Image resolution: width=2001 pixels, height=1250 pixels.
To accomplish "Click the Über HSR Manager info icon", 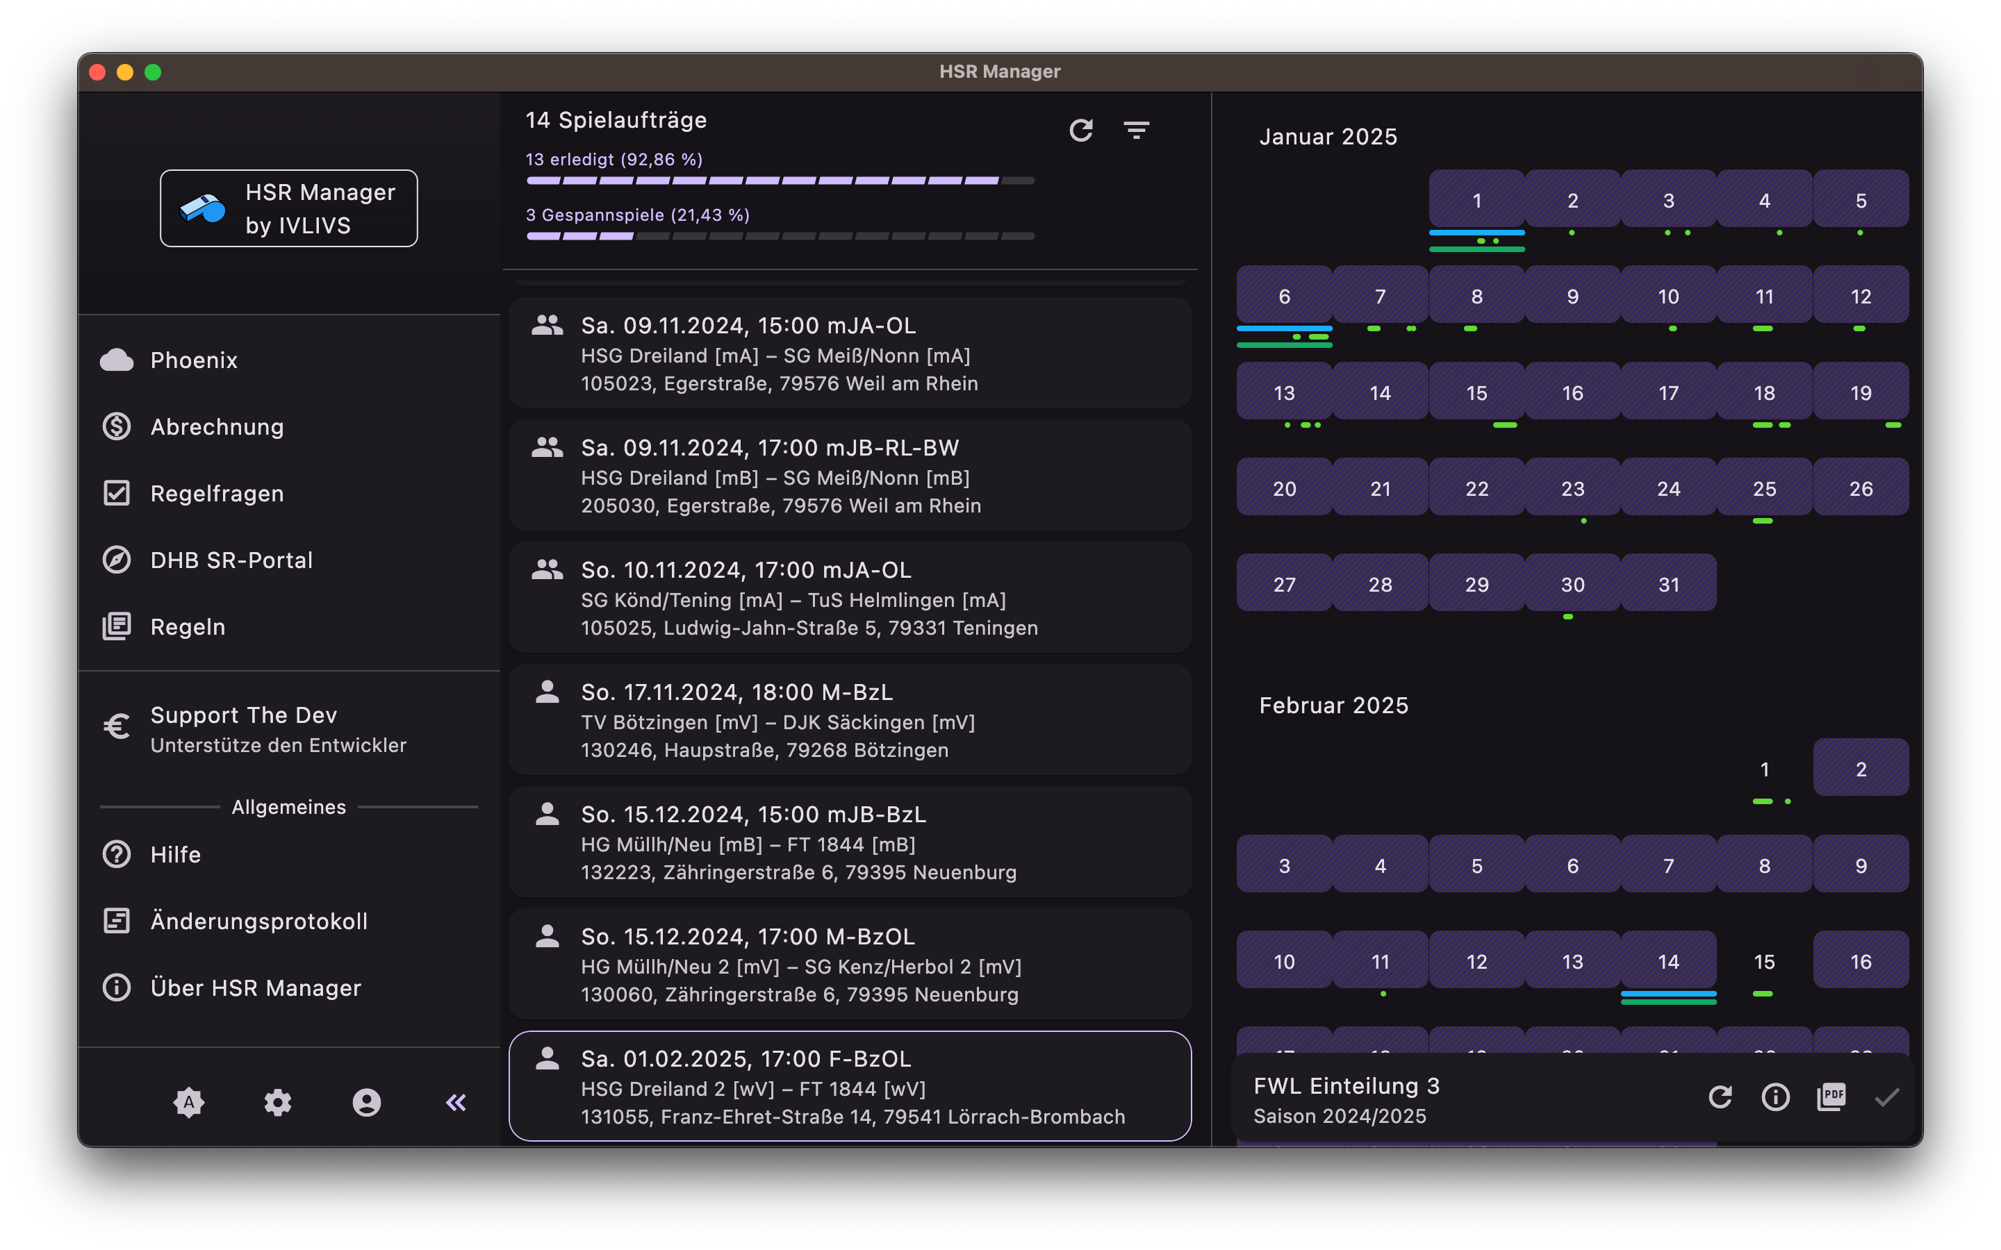I will (117, 987).
